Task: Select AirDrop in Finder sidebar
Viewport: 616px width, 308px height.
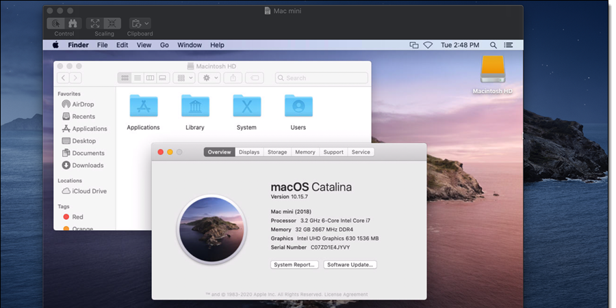Action: [78, 104]
